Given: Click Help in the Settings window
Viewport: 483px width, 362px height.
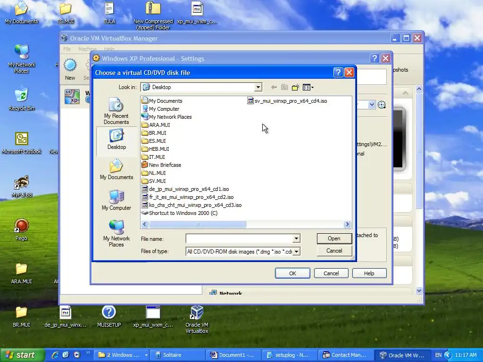Looking at the screenshot, I should coord(369,273).
